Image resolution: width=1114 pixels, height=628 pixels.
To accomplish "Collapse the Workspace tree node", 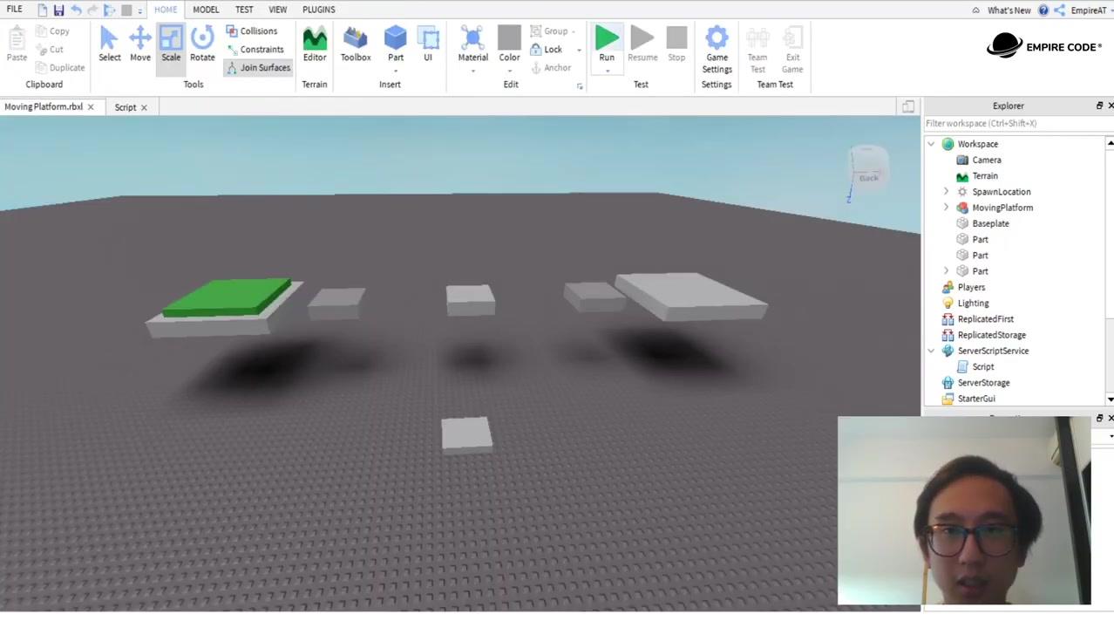I will pos(931,144).
